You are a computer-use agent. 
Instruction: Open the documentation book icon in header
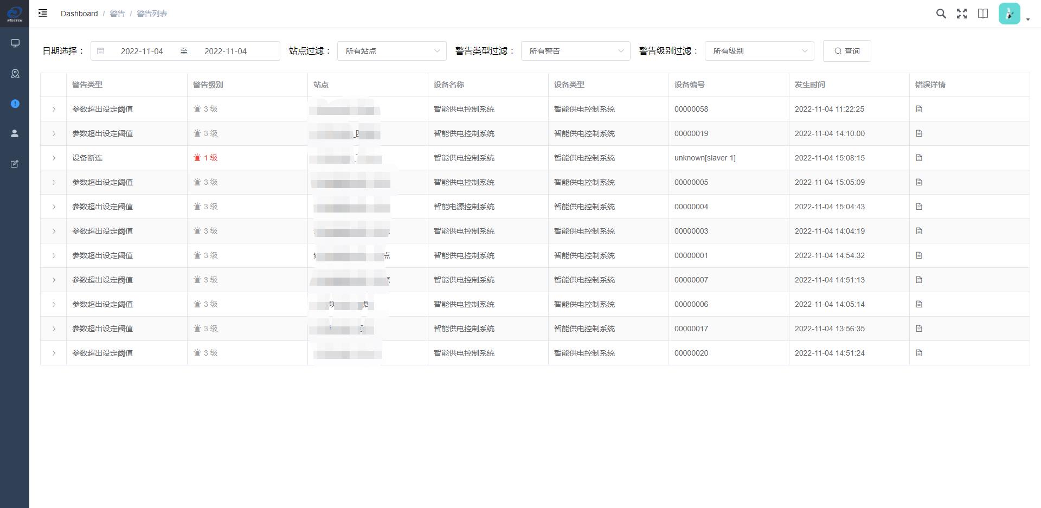982,14
